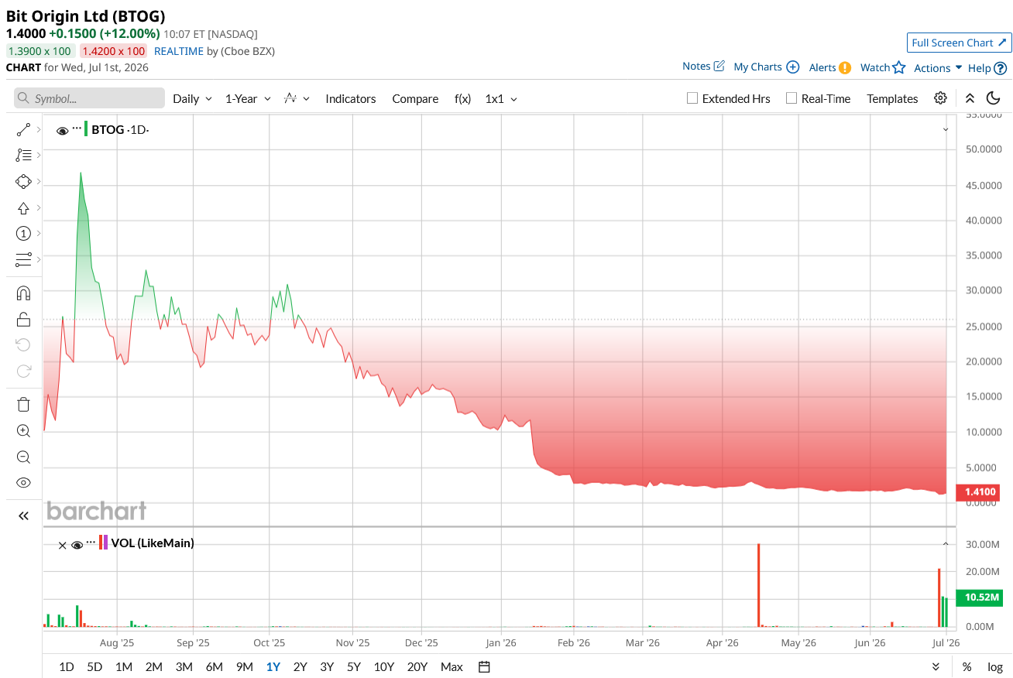The height and width of the screenshot is (678, 1013).
Task: Zoom out with the magnifier minus icon
Action: 23,457
